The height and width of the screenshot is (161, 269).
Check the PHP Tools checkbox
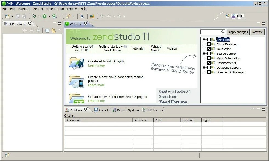pyautogui.click(x=209, y=39)
